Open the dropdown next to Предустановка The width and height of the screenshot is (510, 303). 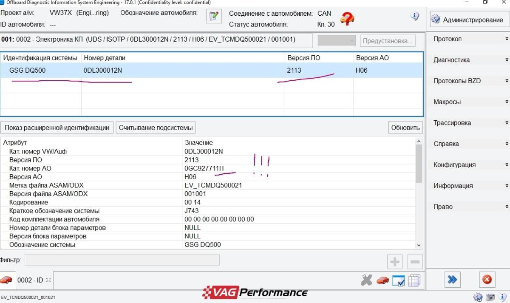pos(337,41)
